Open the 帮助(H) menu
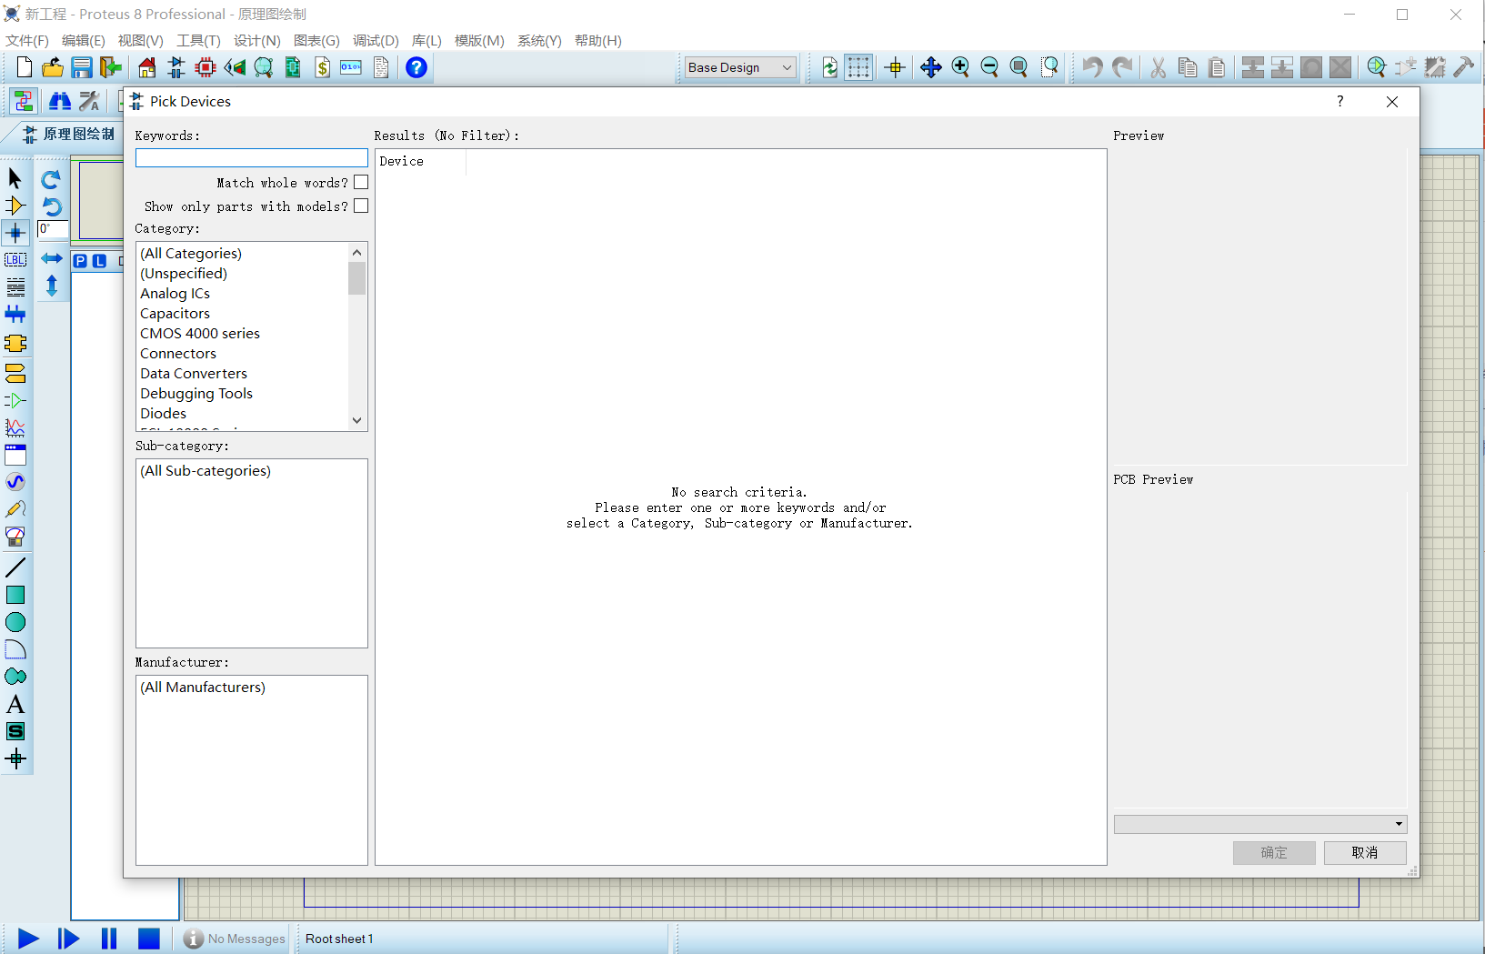 click(597, 41)
